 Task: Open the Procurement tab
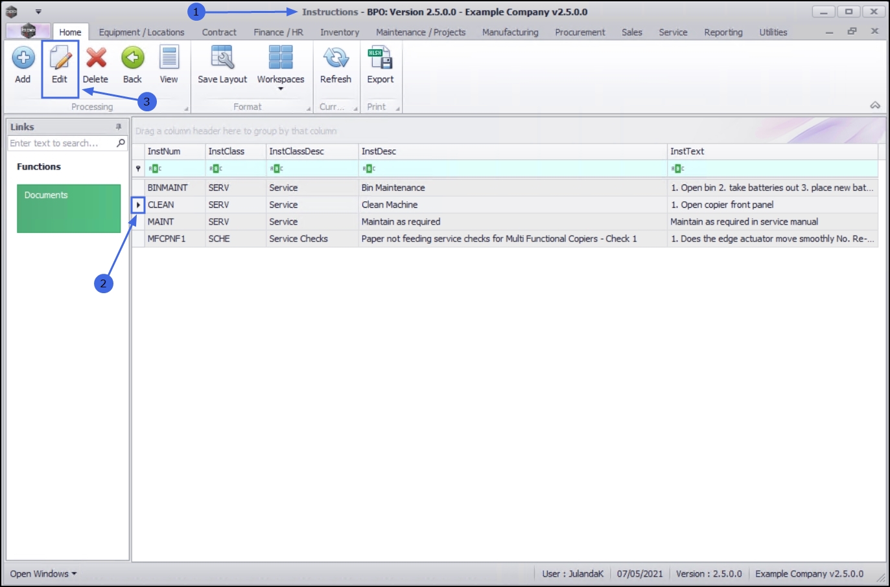click(x=580, y=32)
